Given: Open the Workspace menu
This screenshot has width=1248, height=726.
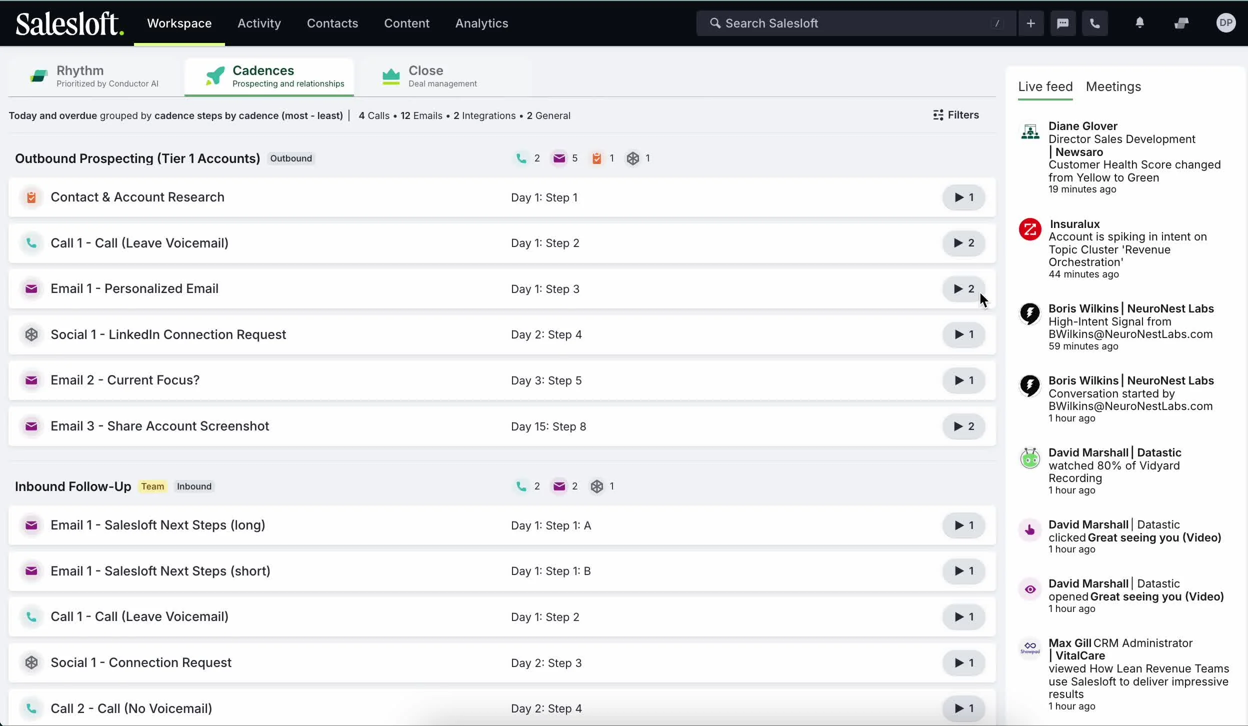Looking at the screenshot, I should 179,23.
